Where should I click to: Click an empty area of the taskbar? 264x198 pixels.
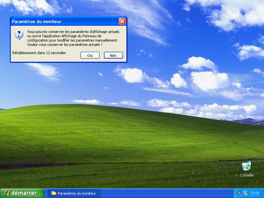coord(165,193)
